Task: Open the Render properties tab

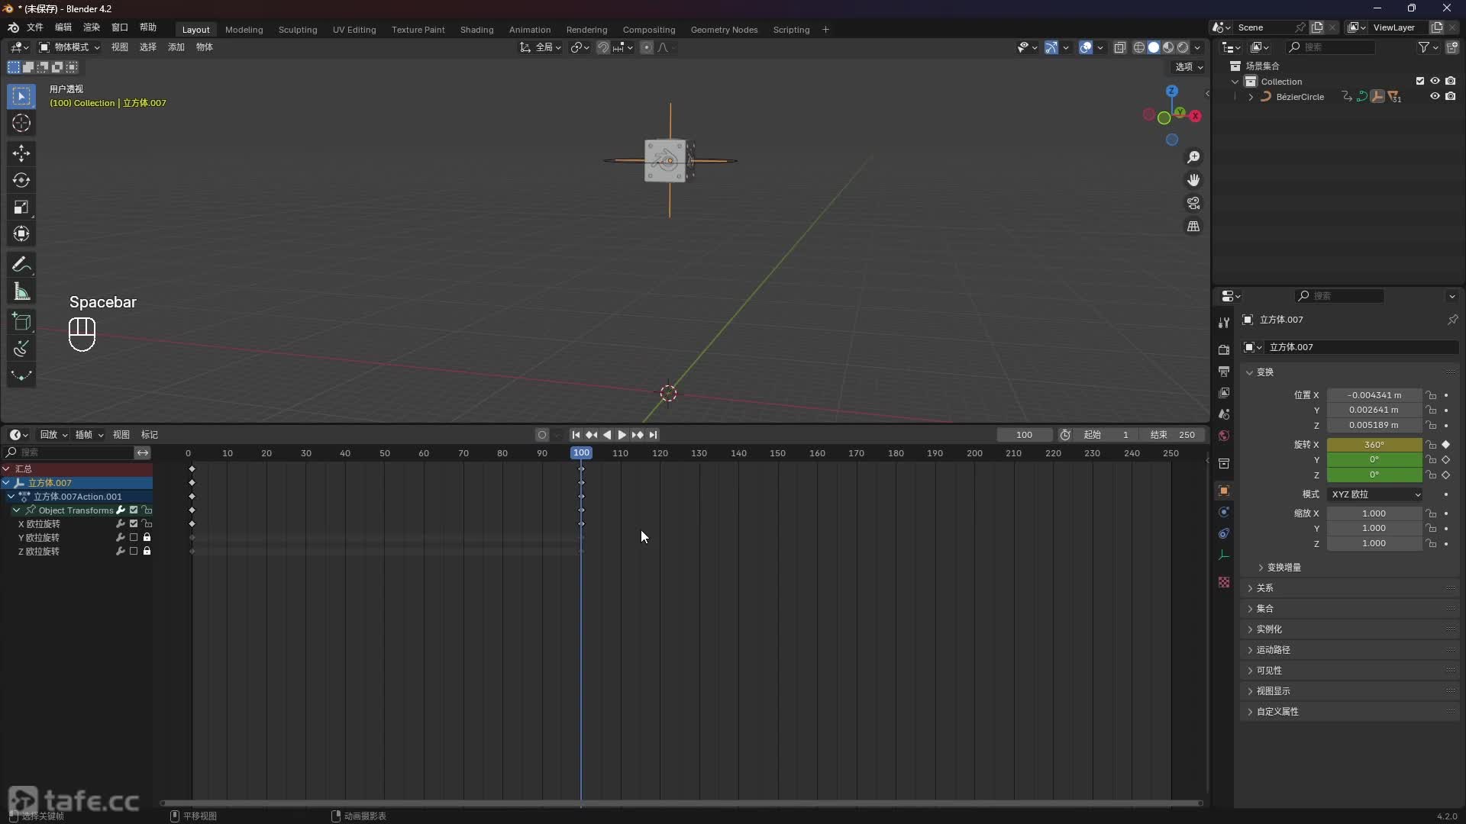Action: click(x=1224, y=349)
